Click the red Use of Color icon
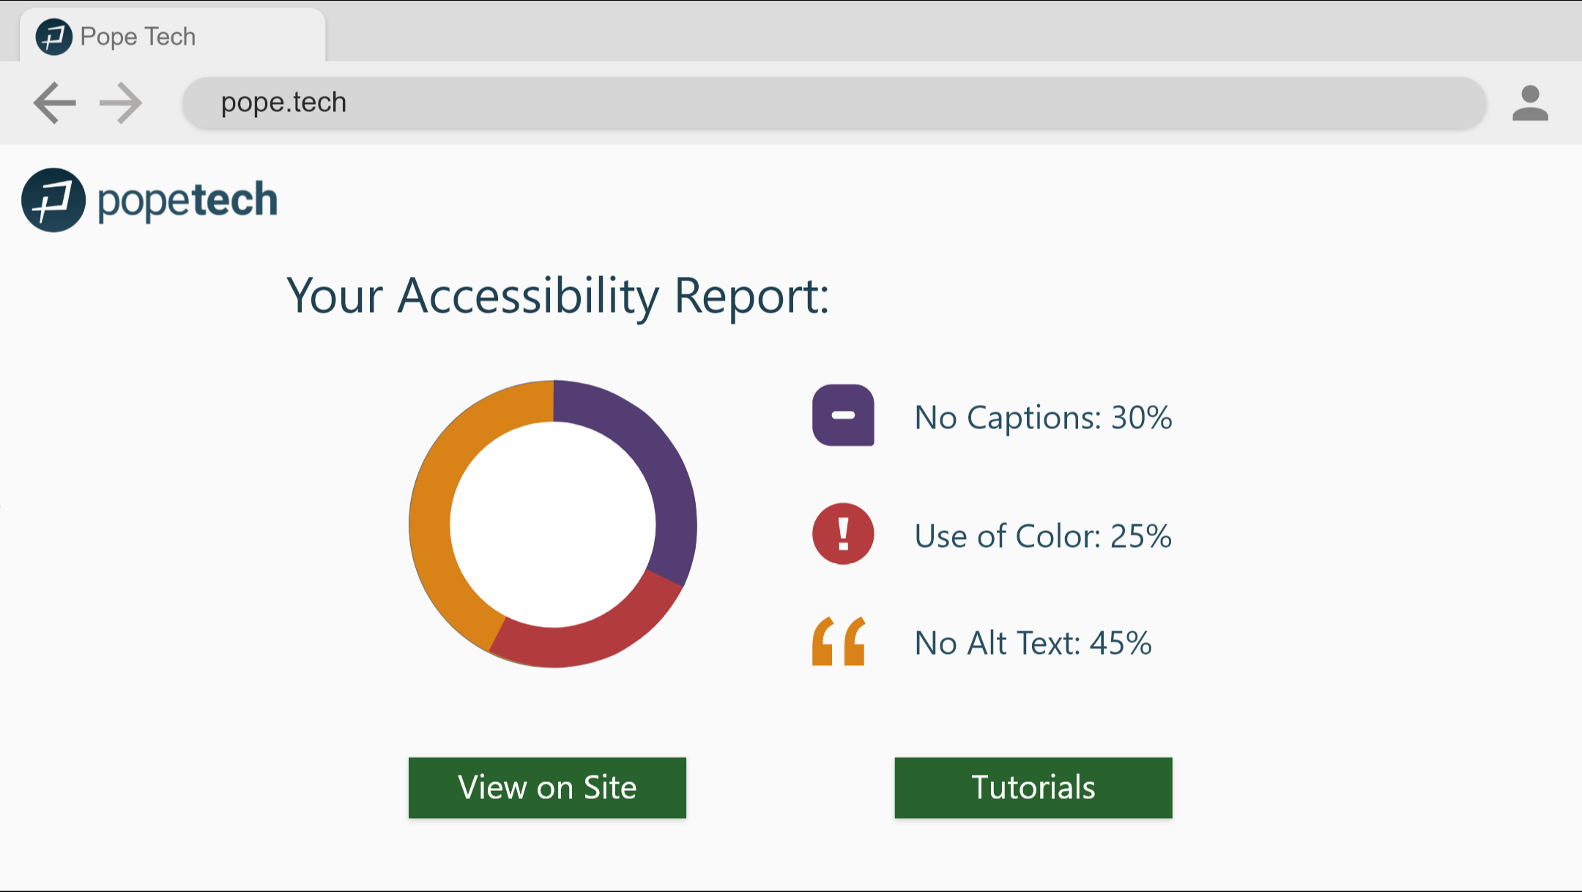 [x=843, y=534]
